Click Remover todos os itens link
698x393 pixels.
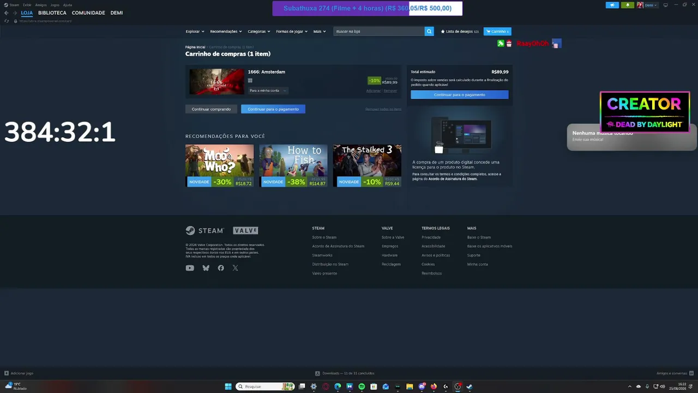pyautogui.click(x=383, y=109)
